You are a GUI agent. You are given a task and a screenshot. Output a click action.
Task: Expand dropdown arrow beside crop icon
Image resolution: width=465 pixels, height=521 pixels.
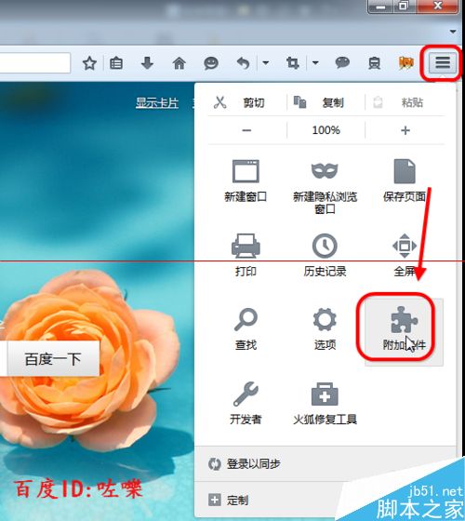click(315, 62)
